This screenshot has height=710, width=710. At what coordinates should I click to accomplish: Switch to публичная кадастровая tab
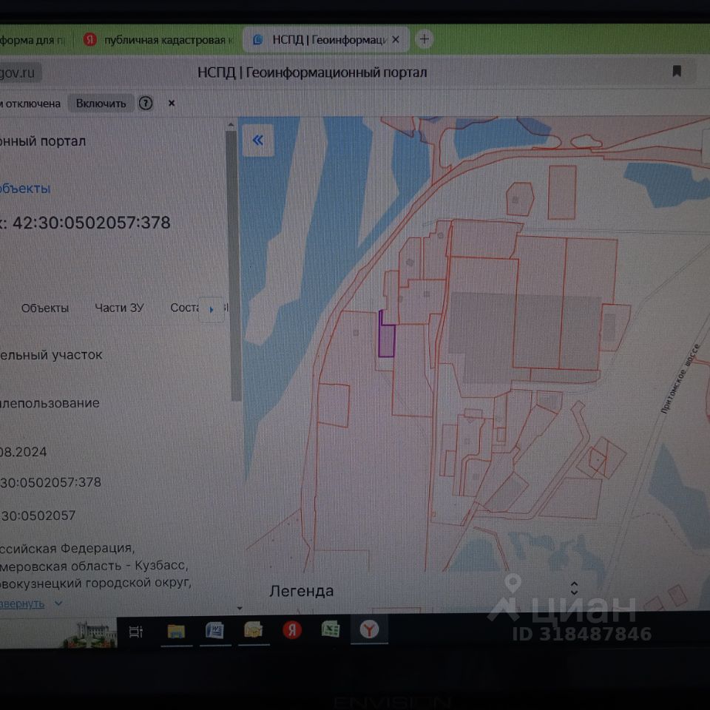(x=158, y=40)
